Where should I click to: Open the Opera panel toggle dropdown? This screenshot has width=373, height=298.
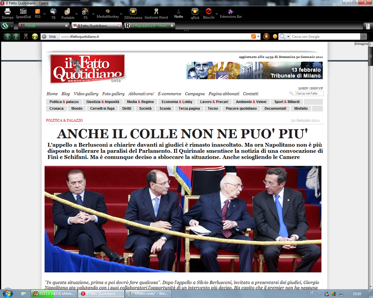tap(11, 26)
